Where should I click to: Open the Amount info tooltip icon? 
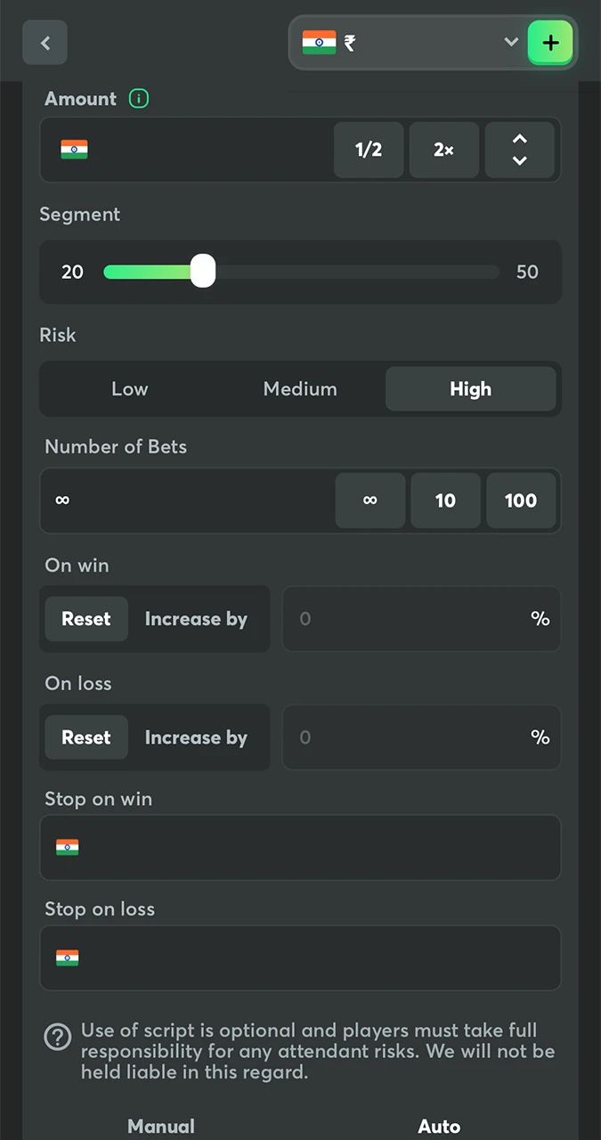(139, 99)
